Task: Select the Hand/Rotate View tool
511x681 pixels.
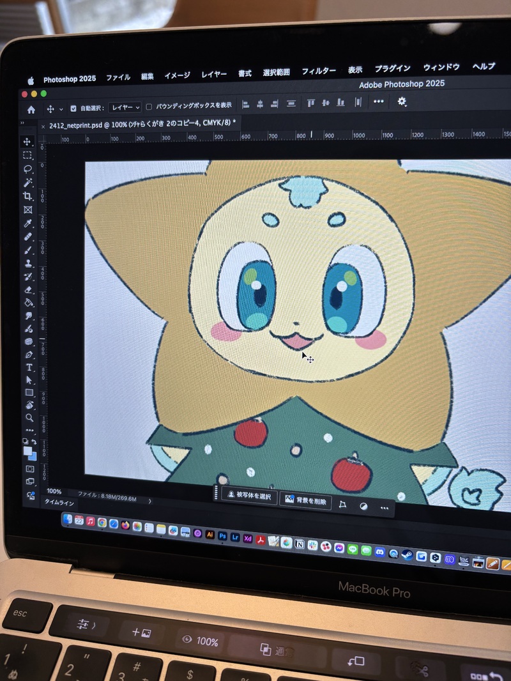Action: [29, 405]
